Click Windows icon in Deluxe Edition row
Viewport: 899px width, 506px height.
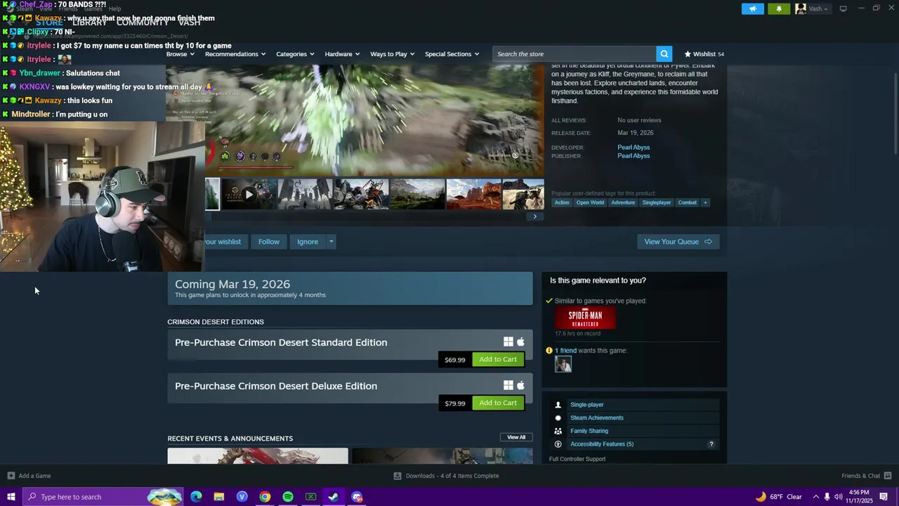pos(508,385)
